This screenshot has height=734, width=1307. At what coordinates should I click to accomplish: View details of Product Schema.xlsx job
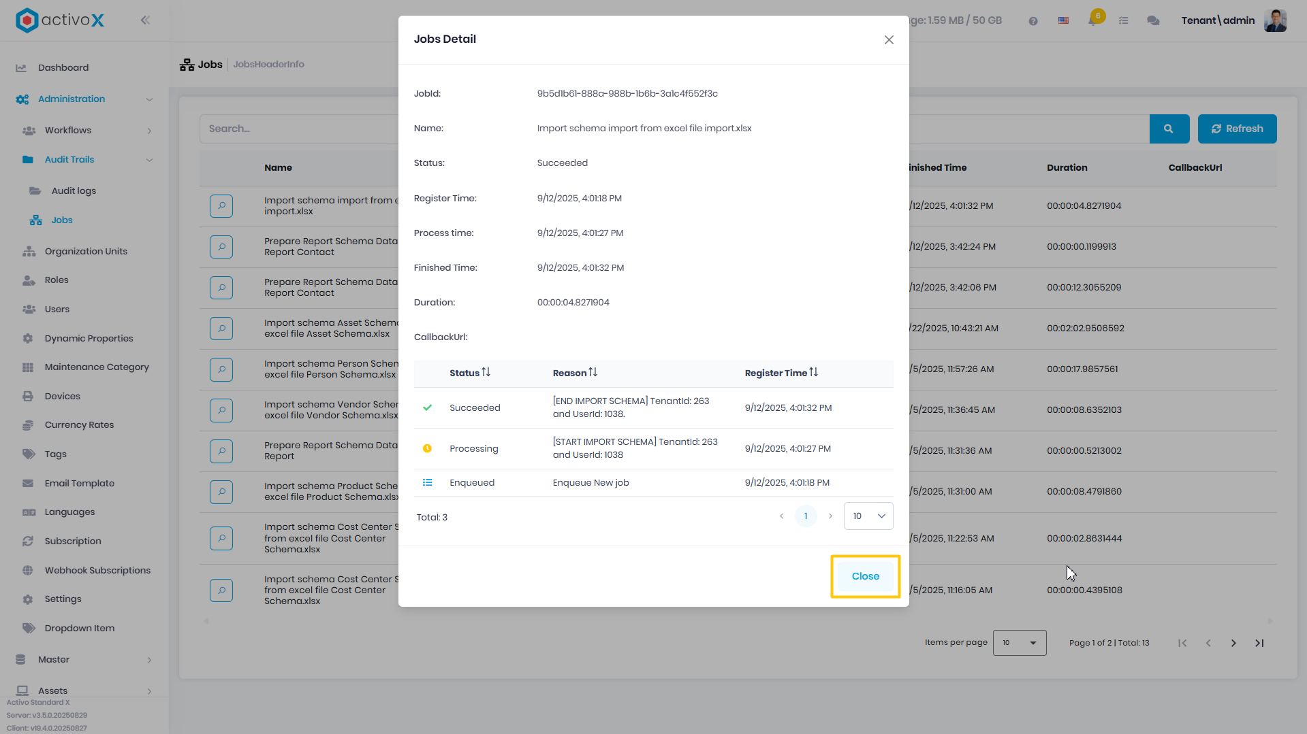[x=221, y=492]
